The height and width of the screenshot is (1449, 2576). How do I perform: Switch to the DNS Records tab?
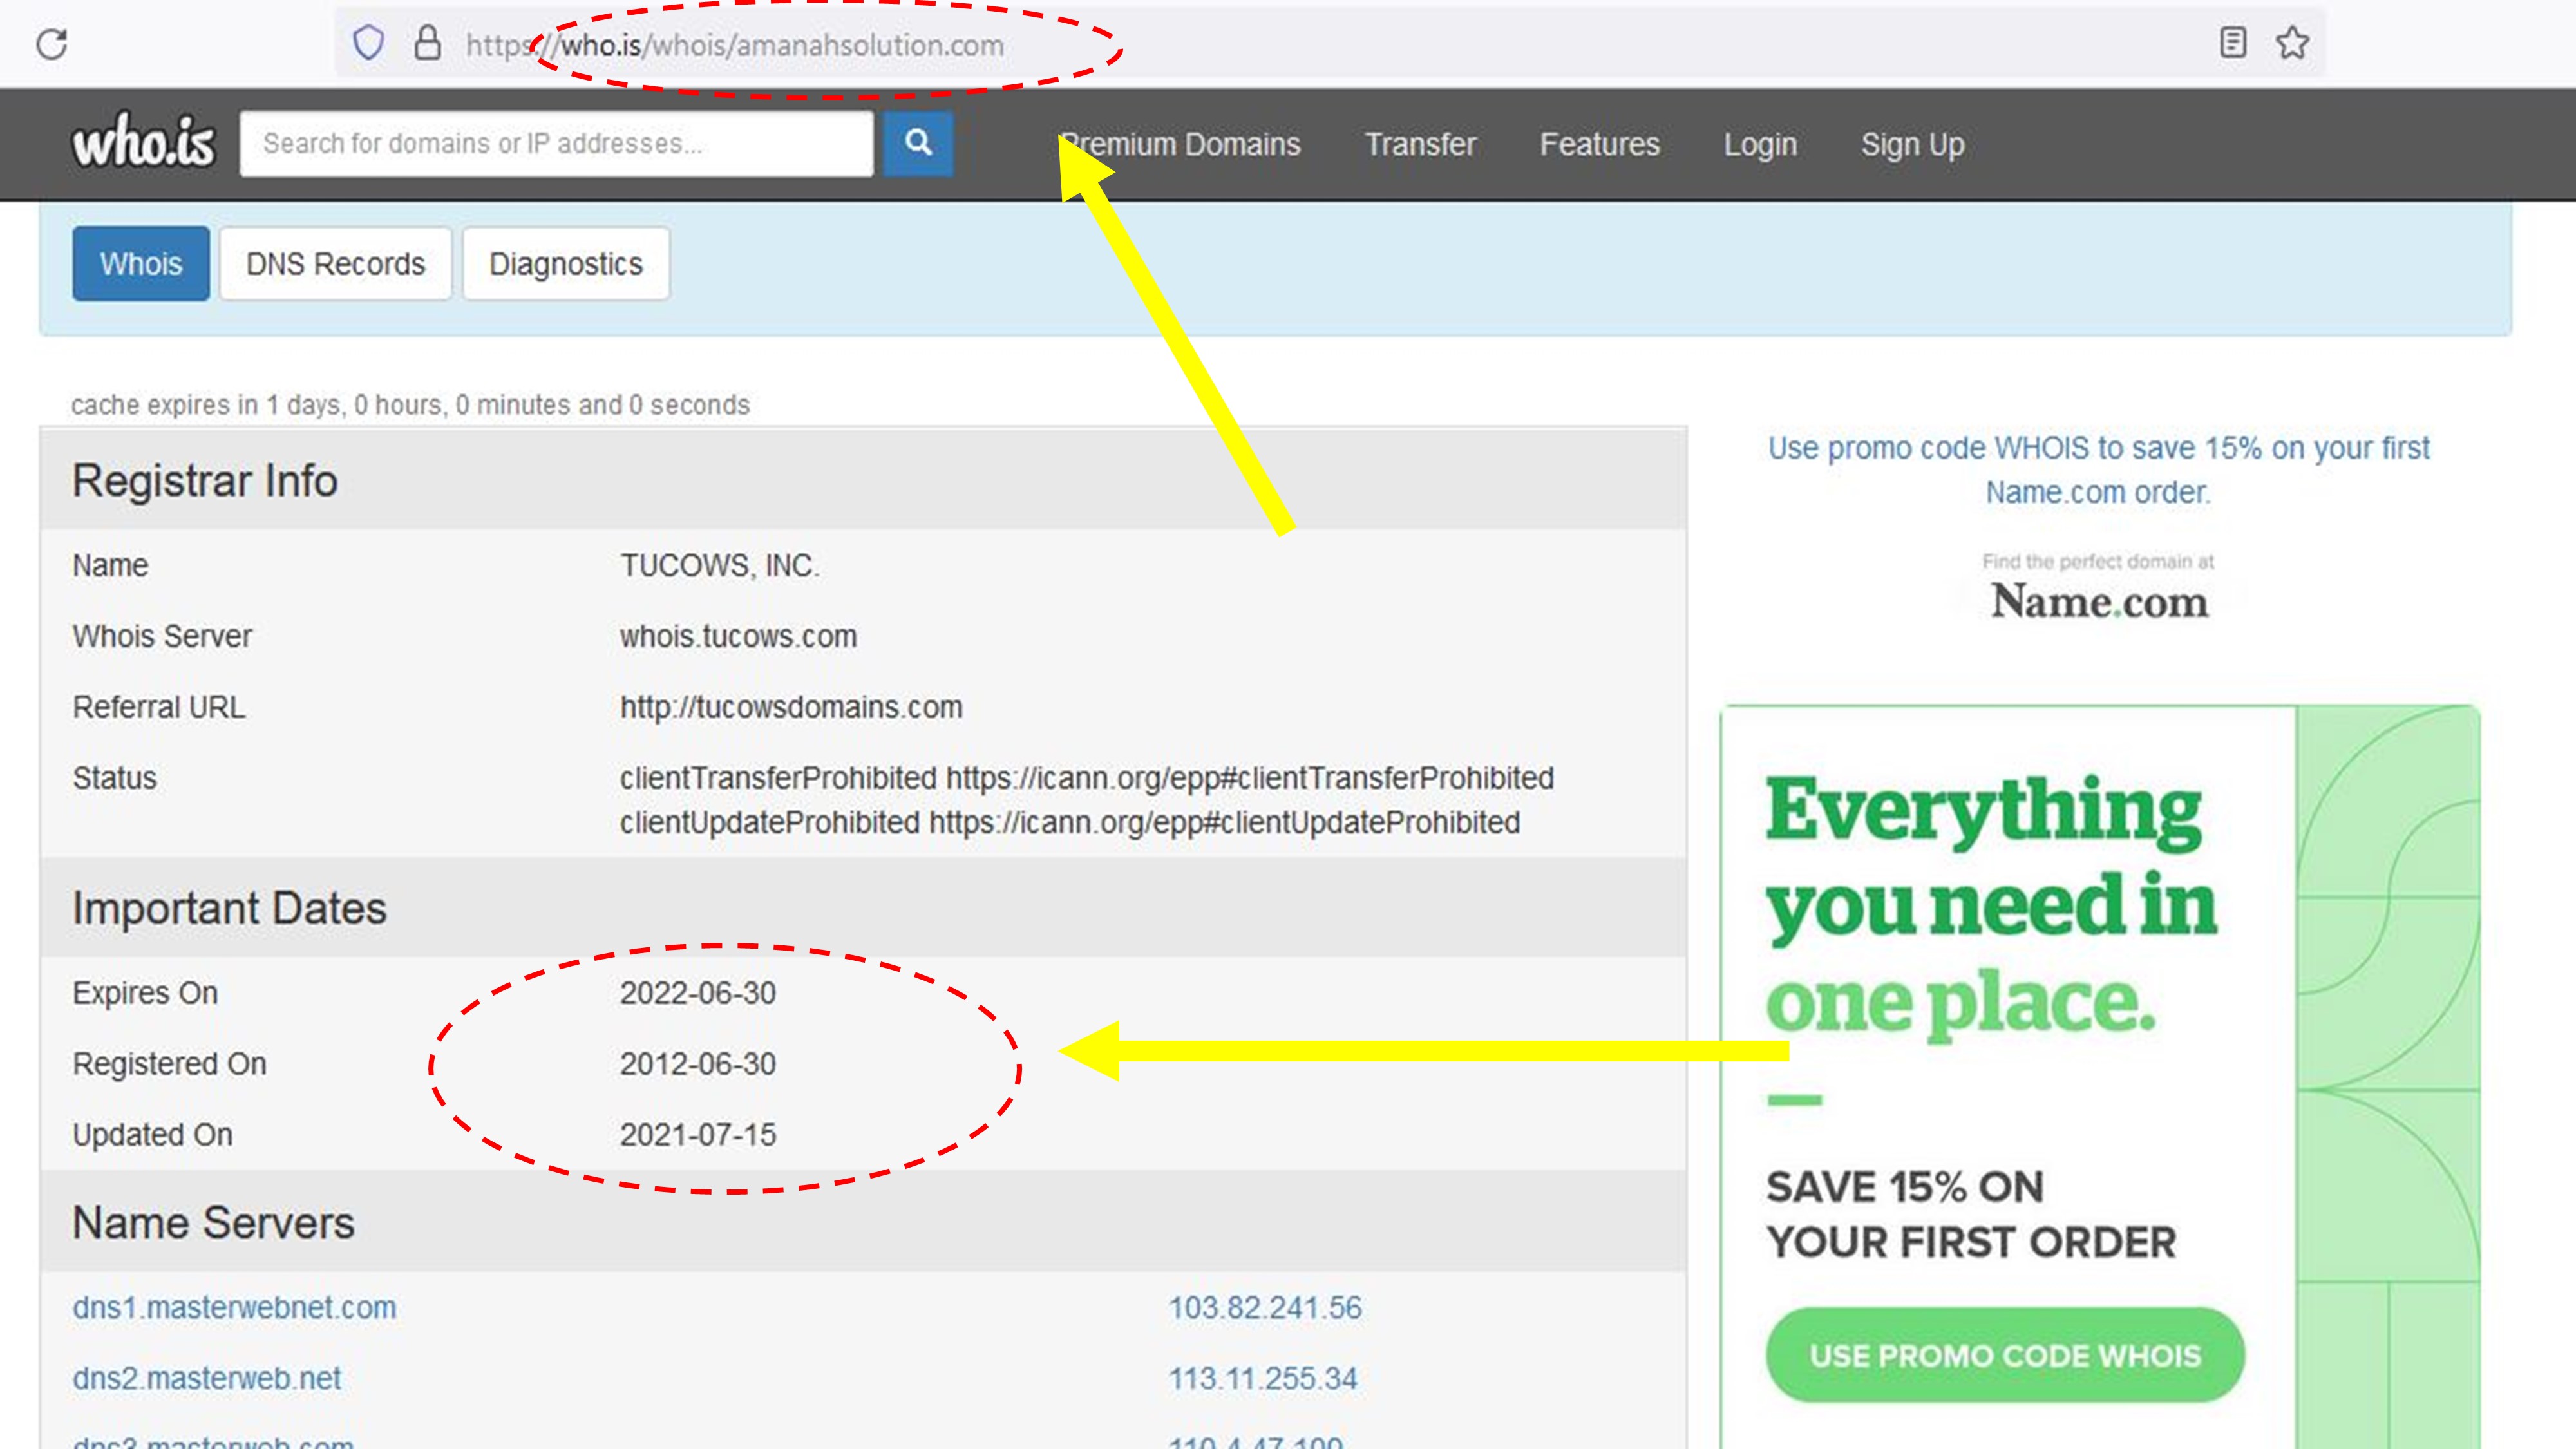coord(336,264)
